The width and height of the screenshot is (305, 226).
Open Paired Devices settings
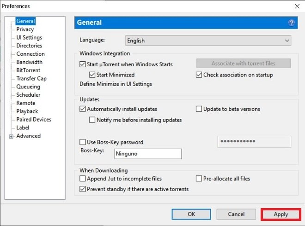[x=34, y=119]
